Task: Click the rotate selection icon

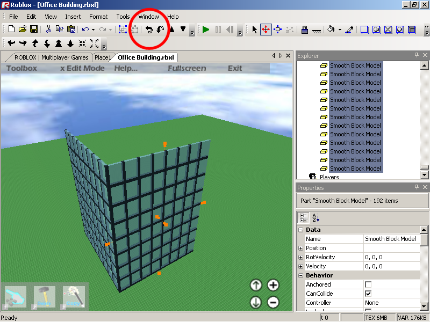Action: pyautogui.click(x=149, y=30)
